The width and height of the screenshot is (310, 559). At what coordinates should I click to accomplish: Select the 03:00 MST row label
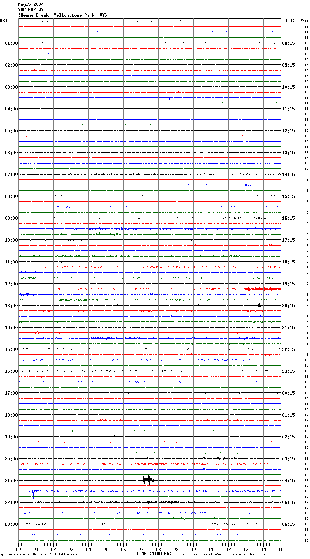tap(11, 87)
